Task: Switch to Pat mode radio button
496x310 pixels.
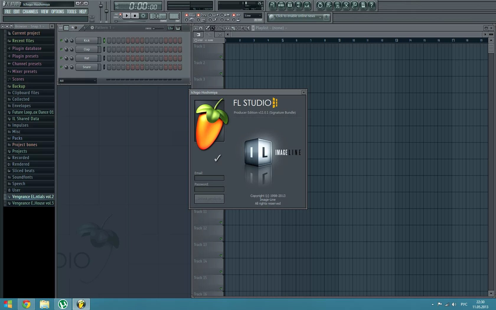Action: tap(120, 14)
